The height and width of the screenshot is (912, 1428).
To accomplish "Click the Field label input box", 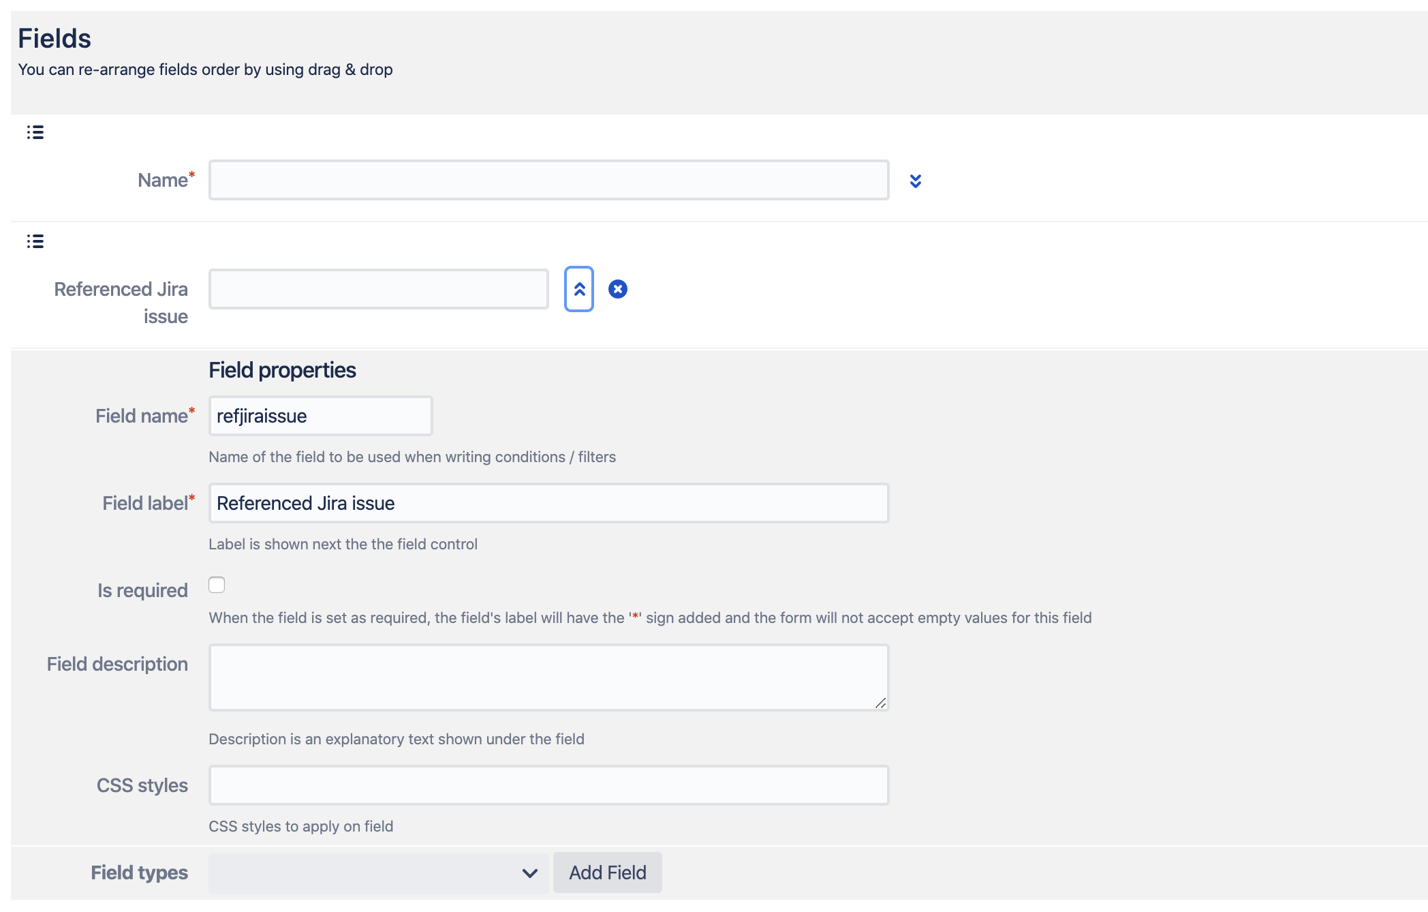I will (549, 503).
